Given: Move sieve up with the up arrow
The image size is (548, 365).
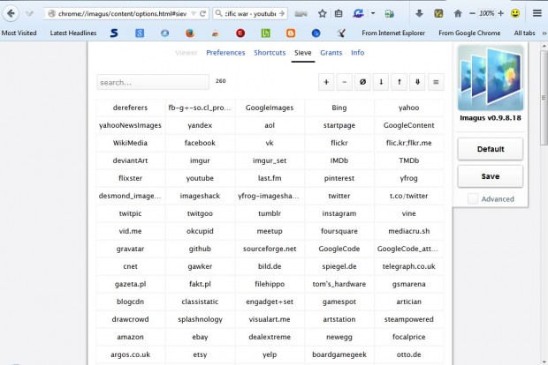Looking at the screenshot, I should [x=400, y=82].
